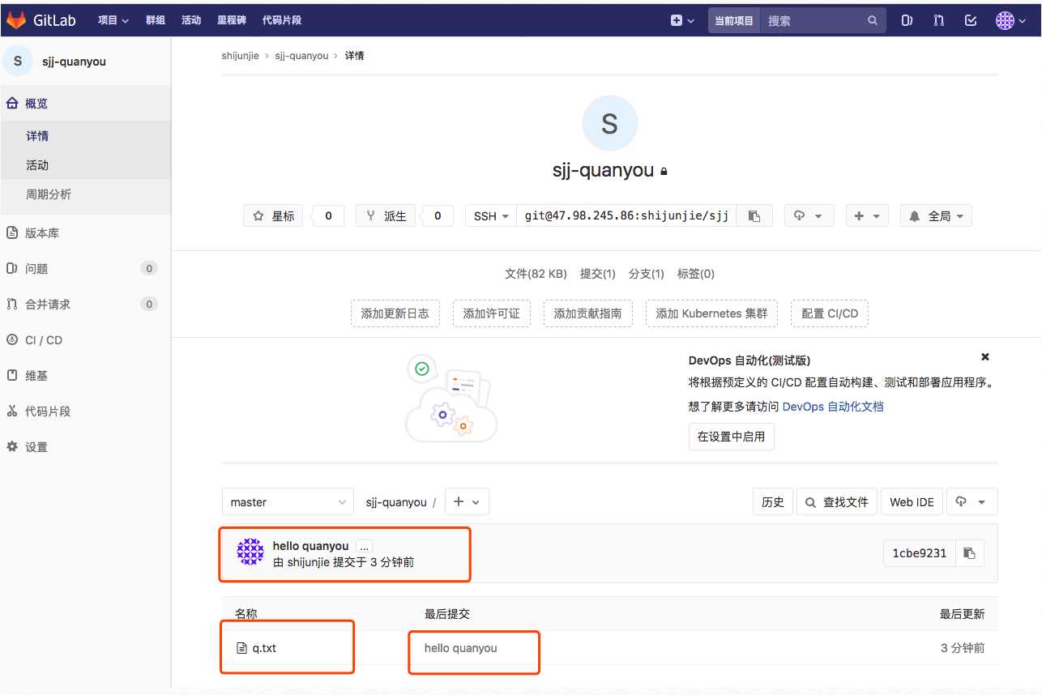Close the DevOps automation banner
1042x695 pixels.
(985, 357)
